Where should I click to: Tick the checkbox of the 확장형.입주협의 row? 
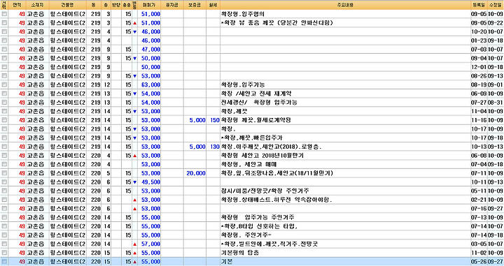(4, 14)
